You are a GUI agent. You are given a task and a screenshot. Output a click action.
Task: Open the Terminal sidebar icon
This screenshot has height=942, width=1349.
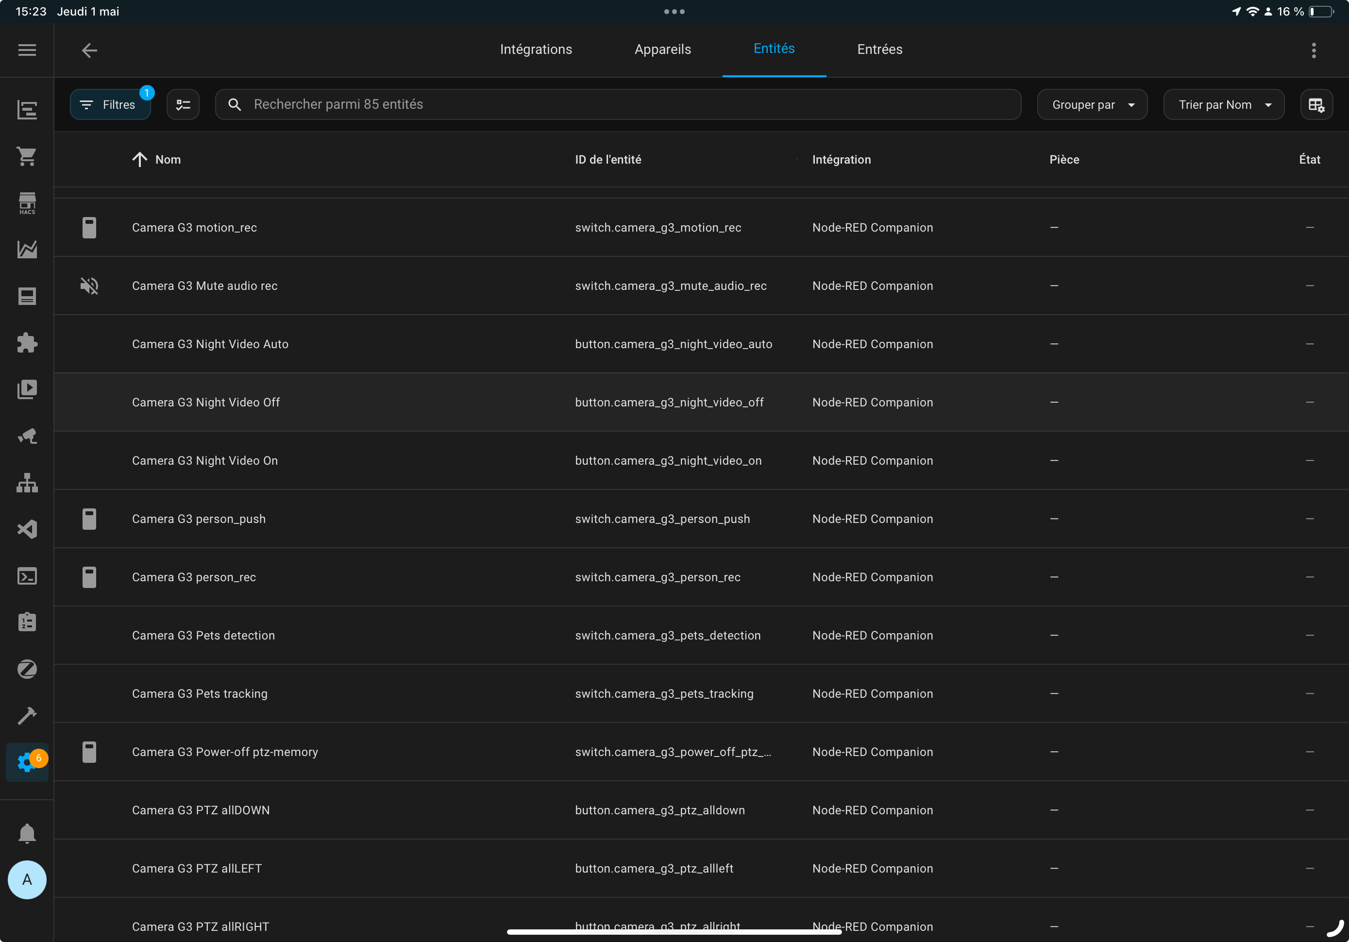(27, 576)
